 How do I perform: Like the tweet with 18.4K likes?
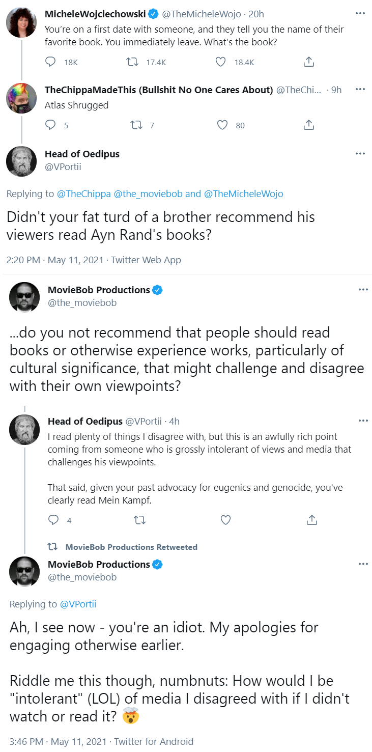(220, 62)
